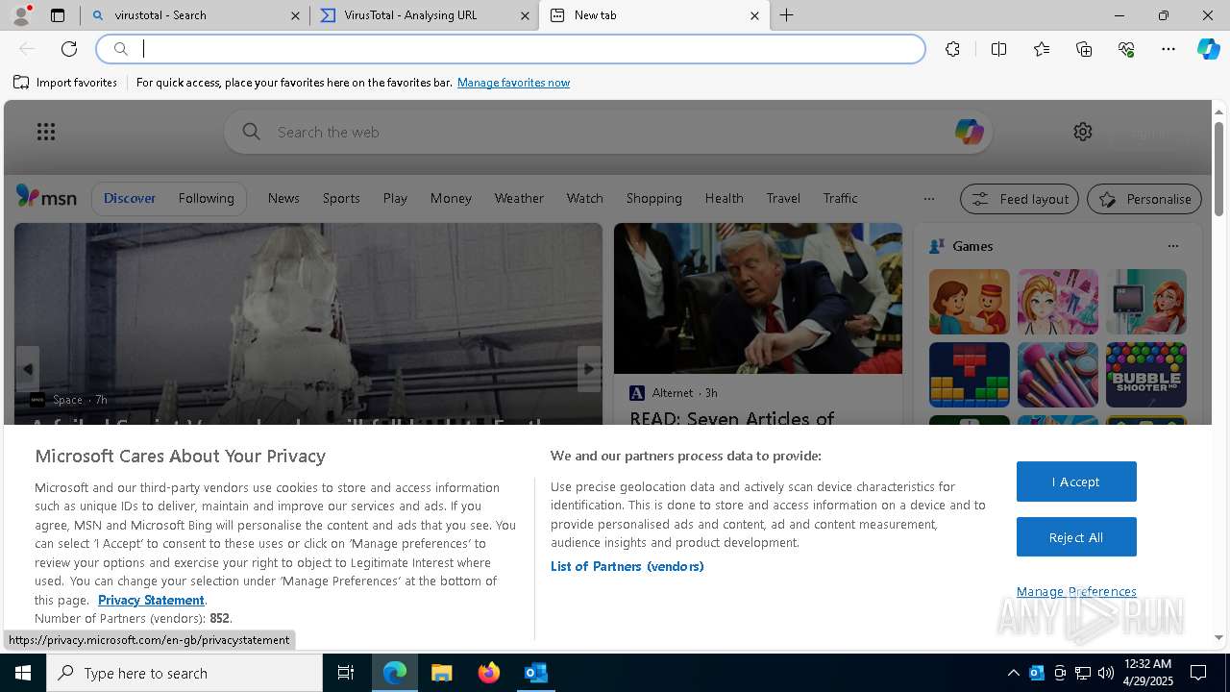
Task: Open the Edge profile icon
Action: point(21,15)
